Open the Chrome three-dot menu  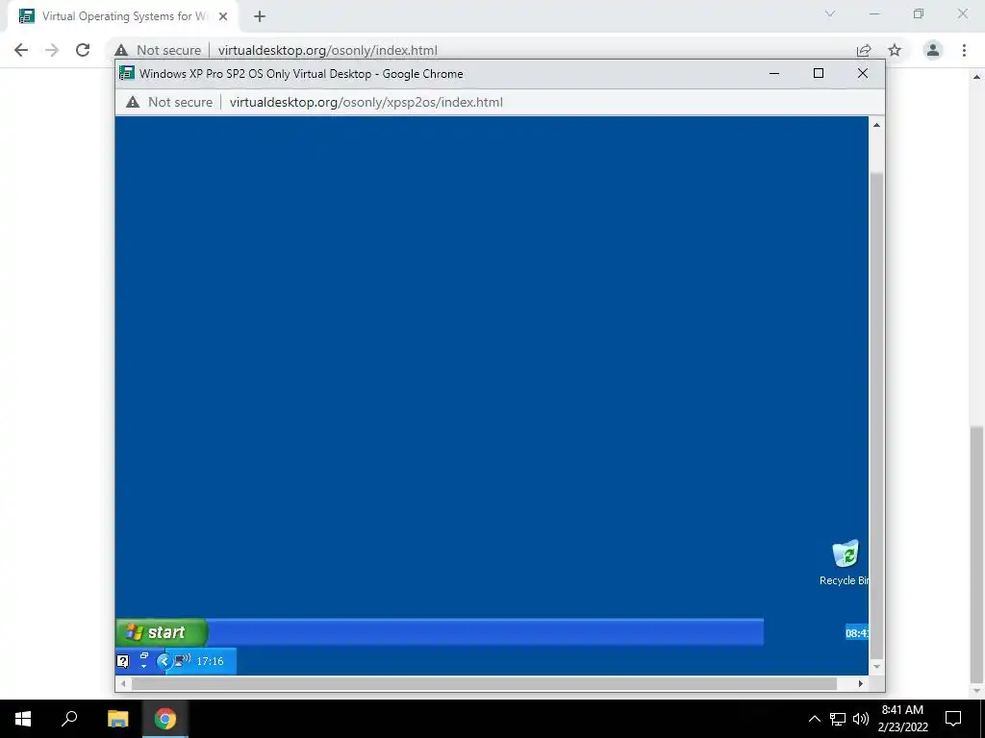(964, 50)
